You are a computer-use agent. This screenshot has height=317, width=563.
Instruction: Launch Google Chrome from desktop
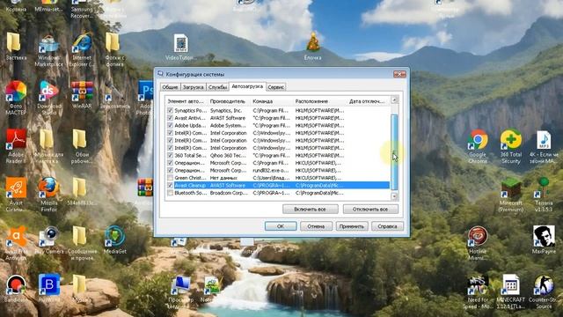click(x=478, y=146)
